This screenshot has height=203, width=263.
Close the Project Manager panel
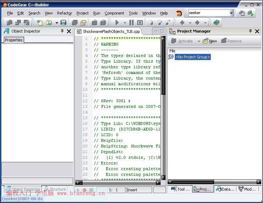tap(257, 31)
